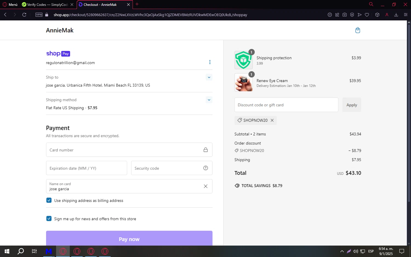
Task: Click the Discount code or gift card field
Action: click(x=286, y=105)
